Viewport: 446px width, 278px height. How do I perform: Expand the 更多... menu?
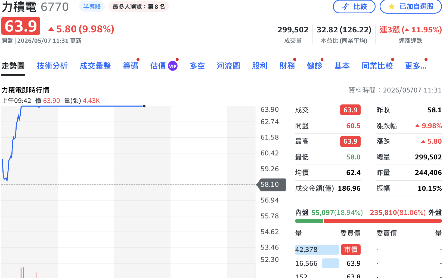pos(416,66)
